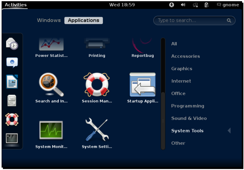Open System Settings wrench icon
Viewport: 244px width, 170px height.
tap(97, 130)
